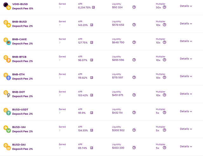The image size is (203, 156).
Task: Show liquidity help for BNB-BUSD farm
Action: [x=134, y=25]
